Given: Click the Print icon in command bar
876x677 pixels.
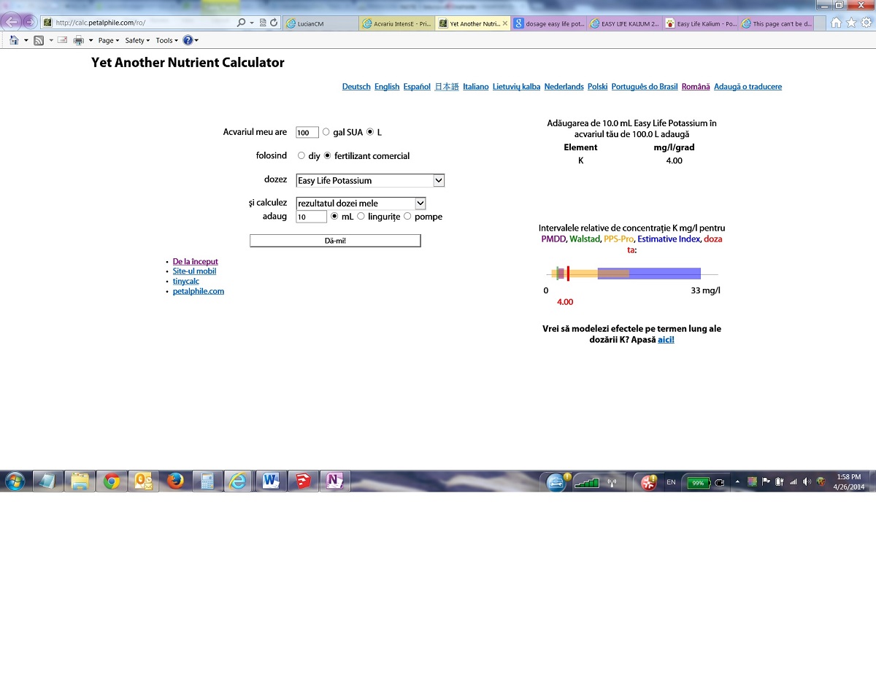Looking at the screenshot, I should coord(78,41).
